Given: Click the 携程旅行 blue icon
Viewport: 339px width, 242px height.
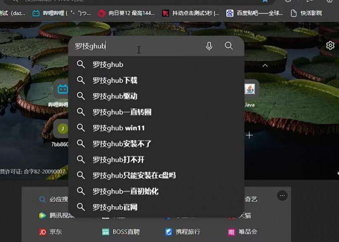Looking at the screenshot, I should 168,232.
